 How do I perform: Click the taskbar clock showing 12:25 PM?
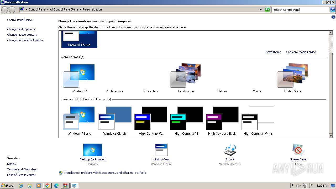coord(323,186)
